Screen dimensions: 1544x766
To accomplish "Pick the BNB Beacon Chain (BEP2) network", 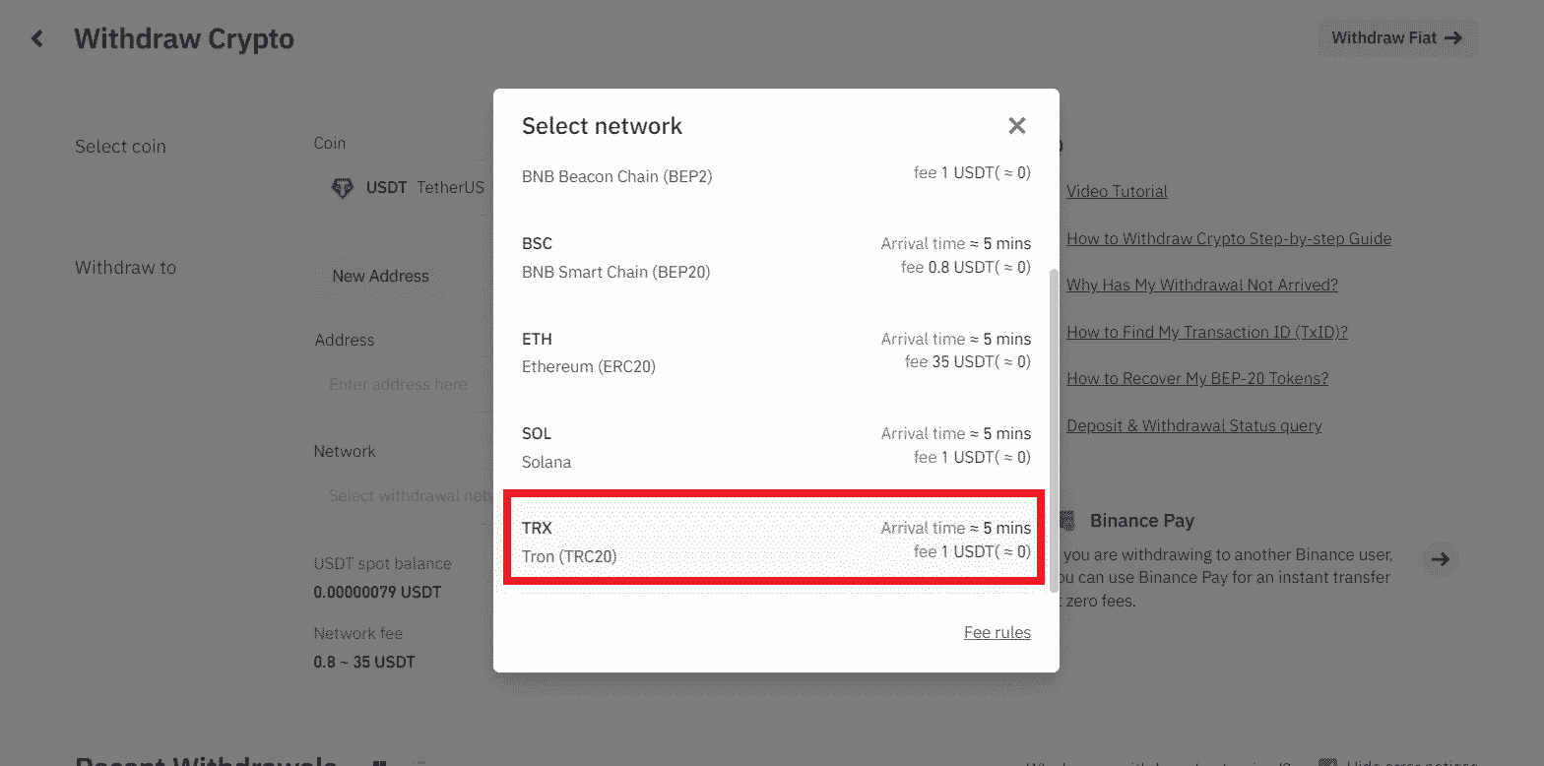I will 776,177.
